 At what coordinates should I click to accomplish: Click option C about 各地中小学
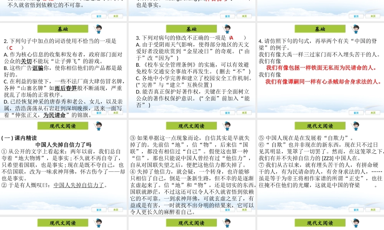click(x=194, y=82)
